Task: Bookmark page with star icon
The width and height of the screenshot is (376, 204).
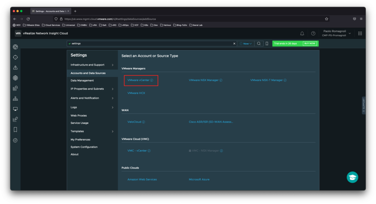Action: [326, 19]
